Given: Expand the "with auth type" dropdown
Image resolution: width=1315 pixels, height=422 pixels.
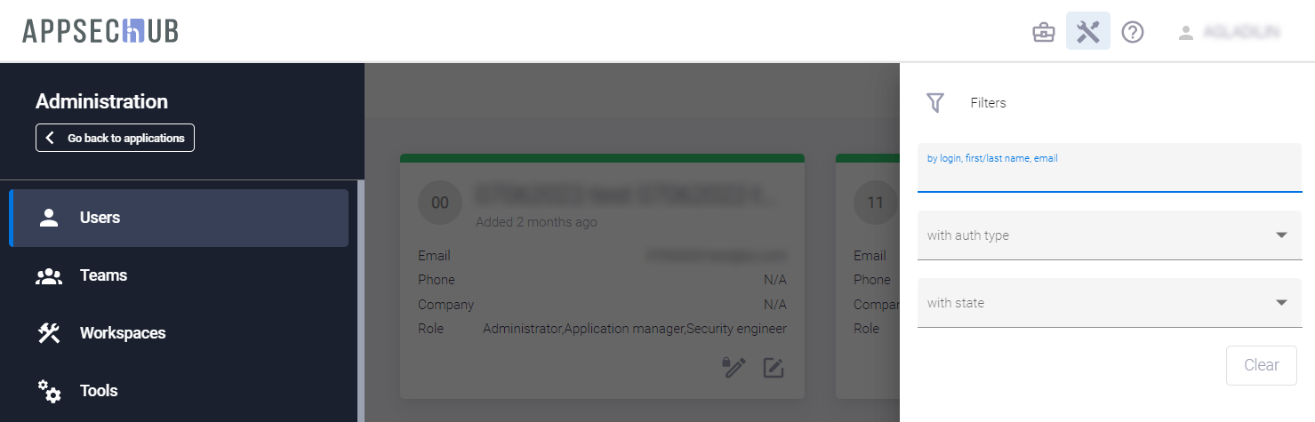Looking at the screenshot, I should (x=1109, y=235).
